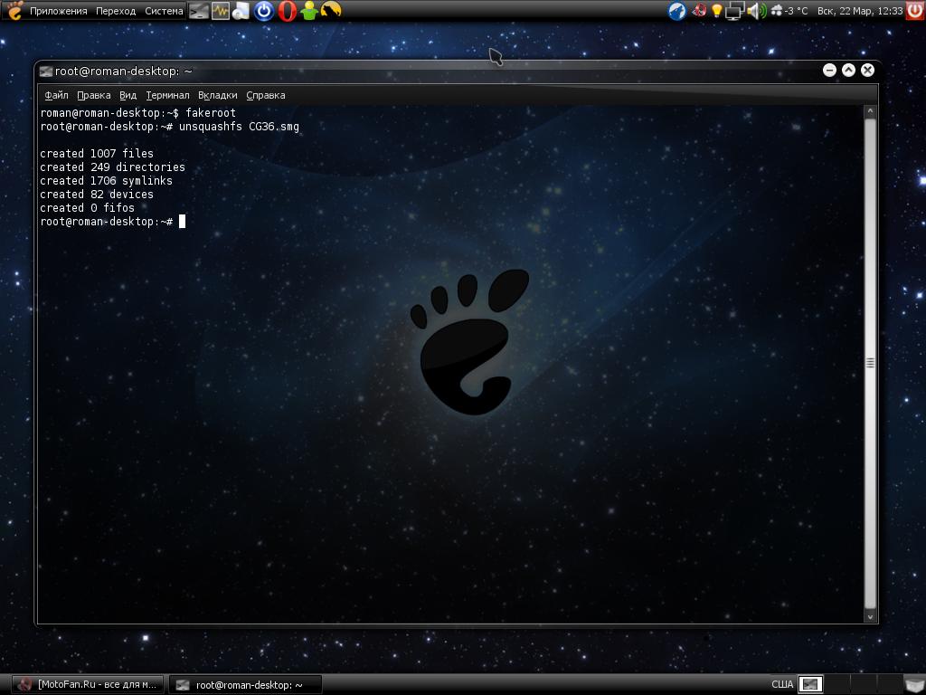Image resolution: width=926 pixels, height=695 pixels.
Task: Click the blue power button launcher
Action: [x=264, y=11]
